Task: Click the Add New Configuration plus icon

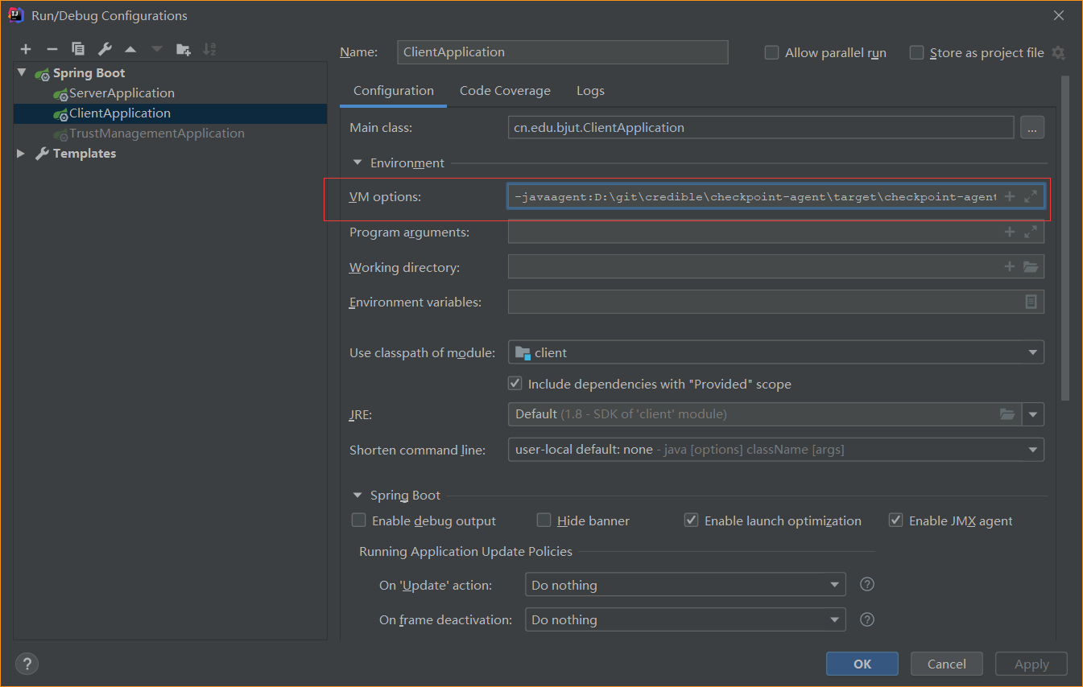Action: coord(26,49)
